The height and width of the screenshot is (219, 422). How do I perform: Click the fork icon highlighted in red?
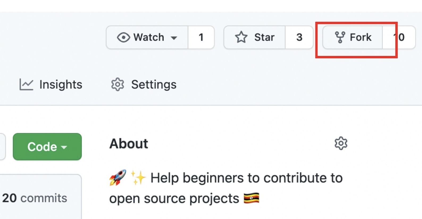click(340, 37)
